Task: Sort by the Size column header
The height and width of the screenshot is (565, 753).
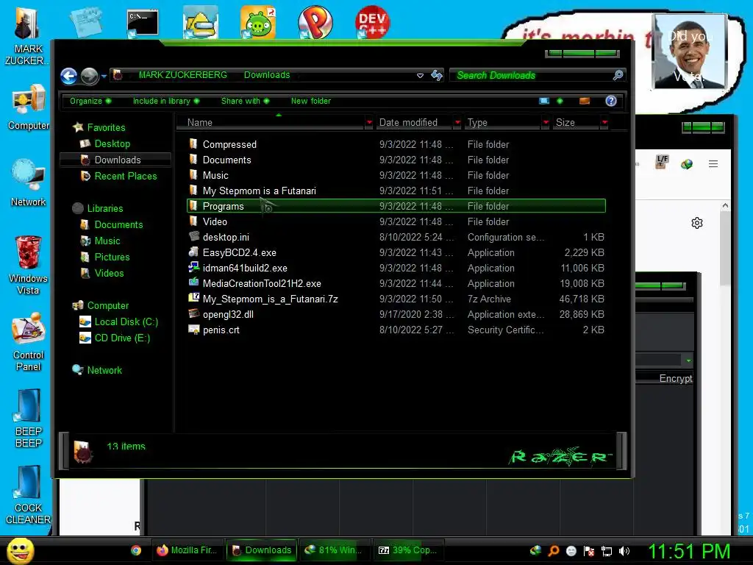Action: point(576,123)
